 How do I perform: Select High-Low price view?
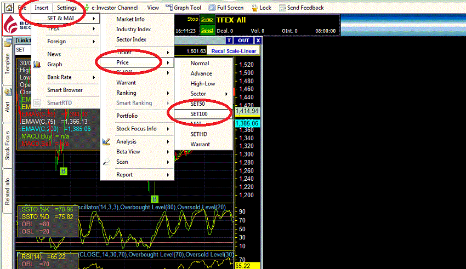[203, 83]
